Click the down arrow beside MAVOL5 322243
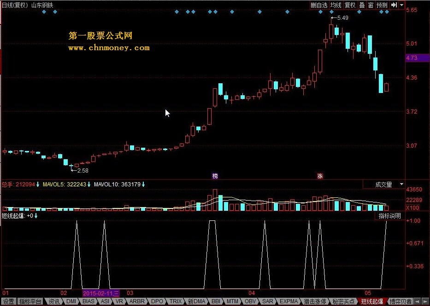The width and height of the screenshot is (430, 306). (x=89, y=185)
